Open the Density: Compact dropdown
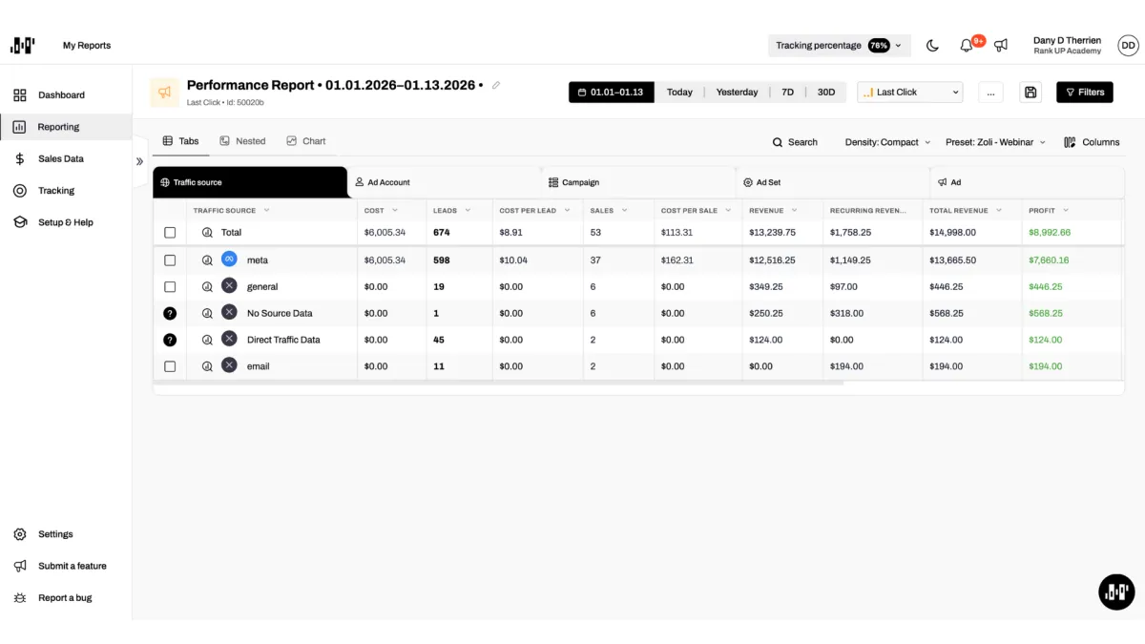The width and height of the screenshot is (1145, 644). click(887, 142)
